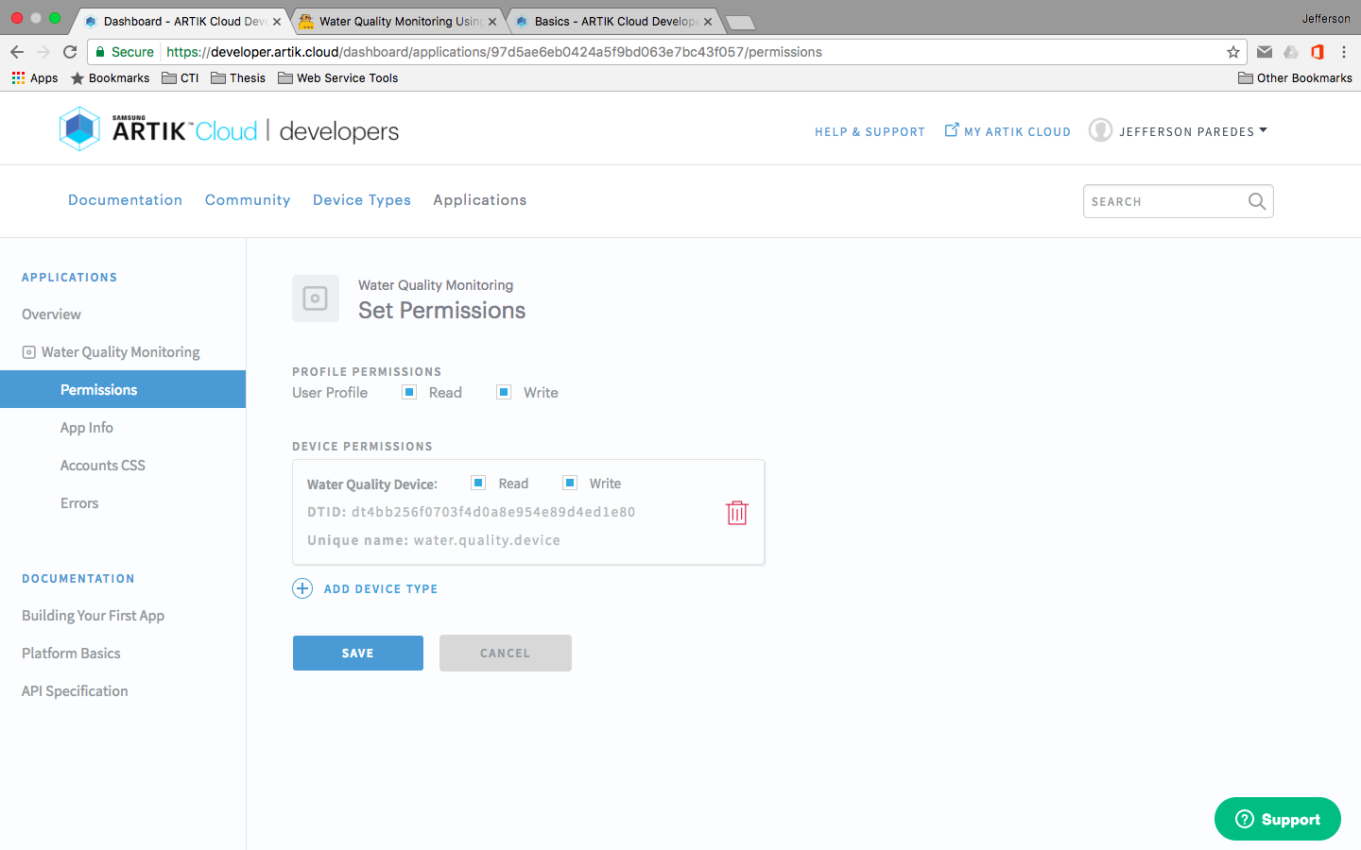Open the My ARTIK Cloud link
The image size is (1361, 850).
(1017, 132)
